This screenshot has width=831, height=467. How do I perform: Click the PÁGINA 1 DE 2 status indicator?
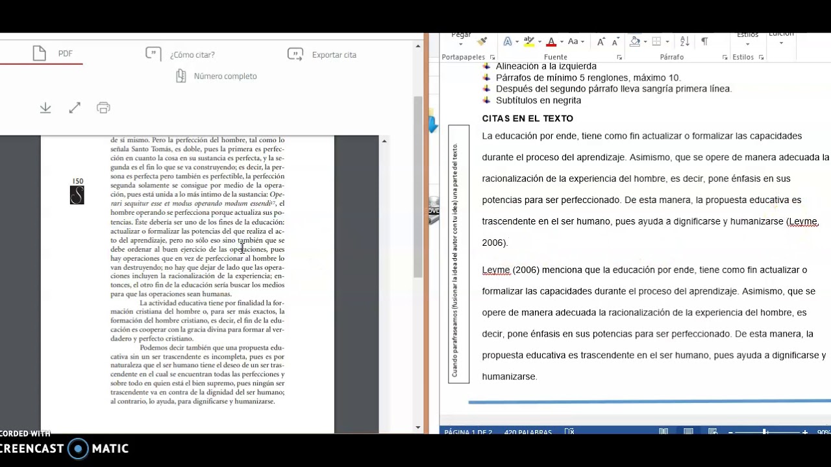pos(468,432)
